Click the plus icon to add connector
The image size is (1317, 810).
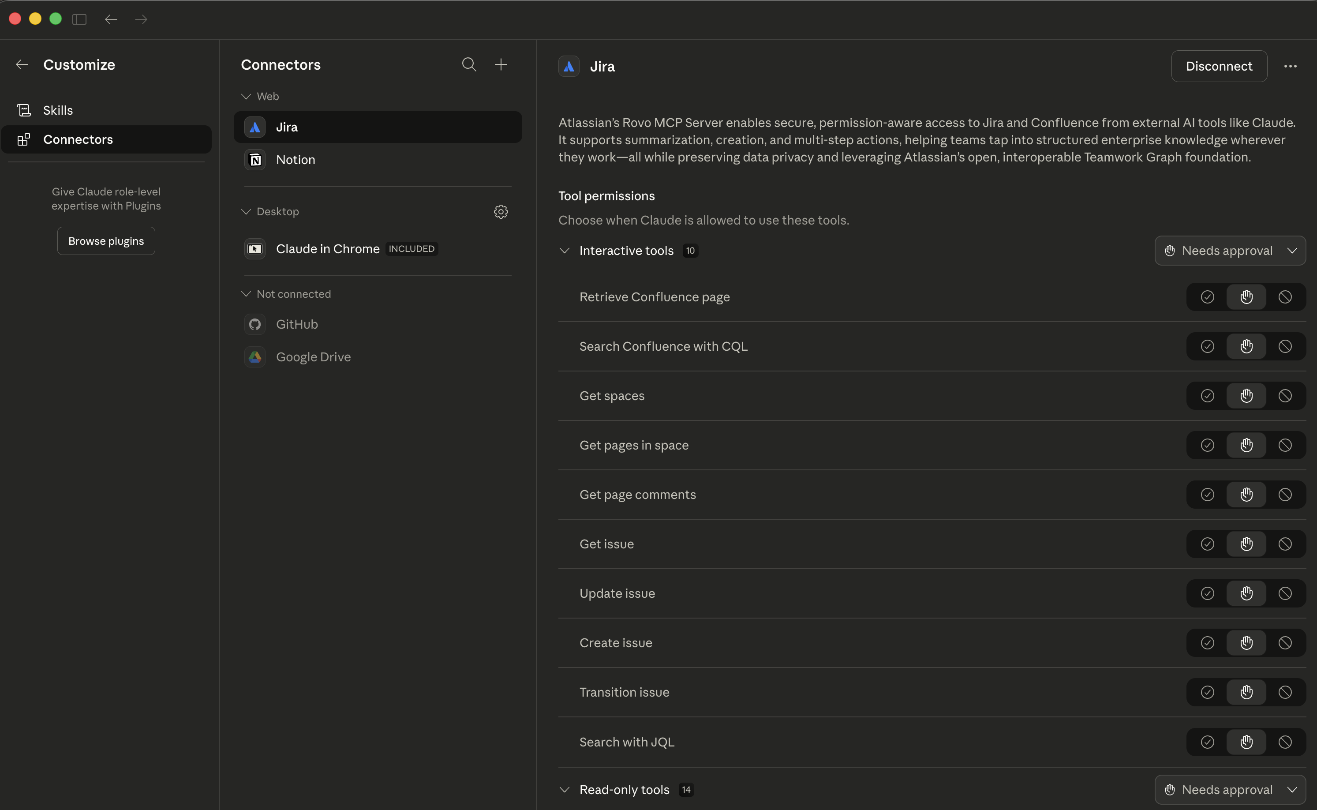[501, 64]
